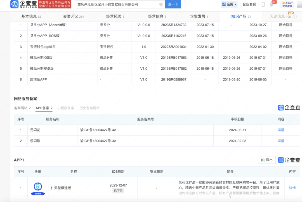The width and height of the screenshot is (302, 202).
Task: Open the notifications bell icon
Action: (x=272, y=4)
